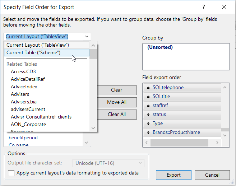Image resolution: width=236 pixels, height=186 pixels.
Task: Enable apply current layout's data formatting
Action: coord(11,173)
